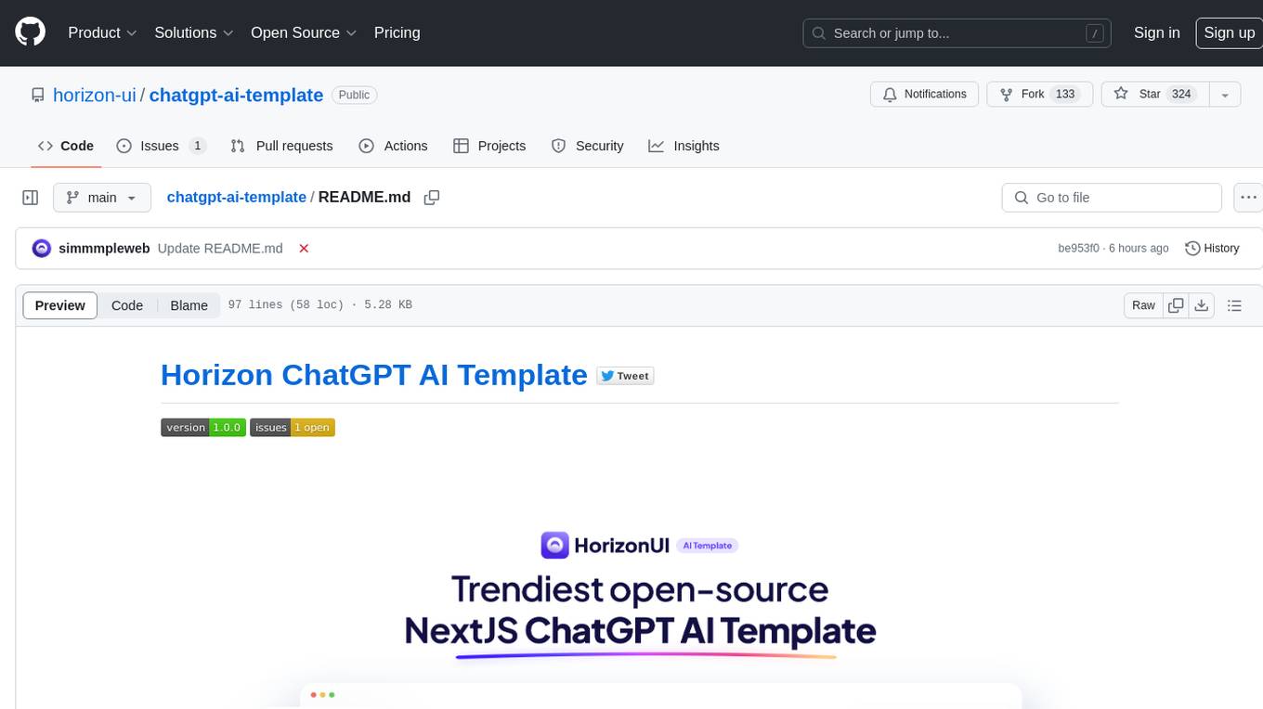Viewport: 1263px width, 709px height.
Task: Switch to the Code tab
Action: (x=65, y=146)
